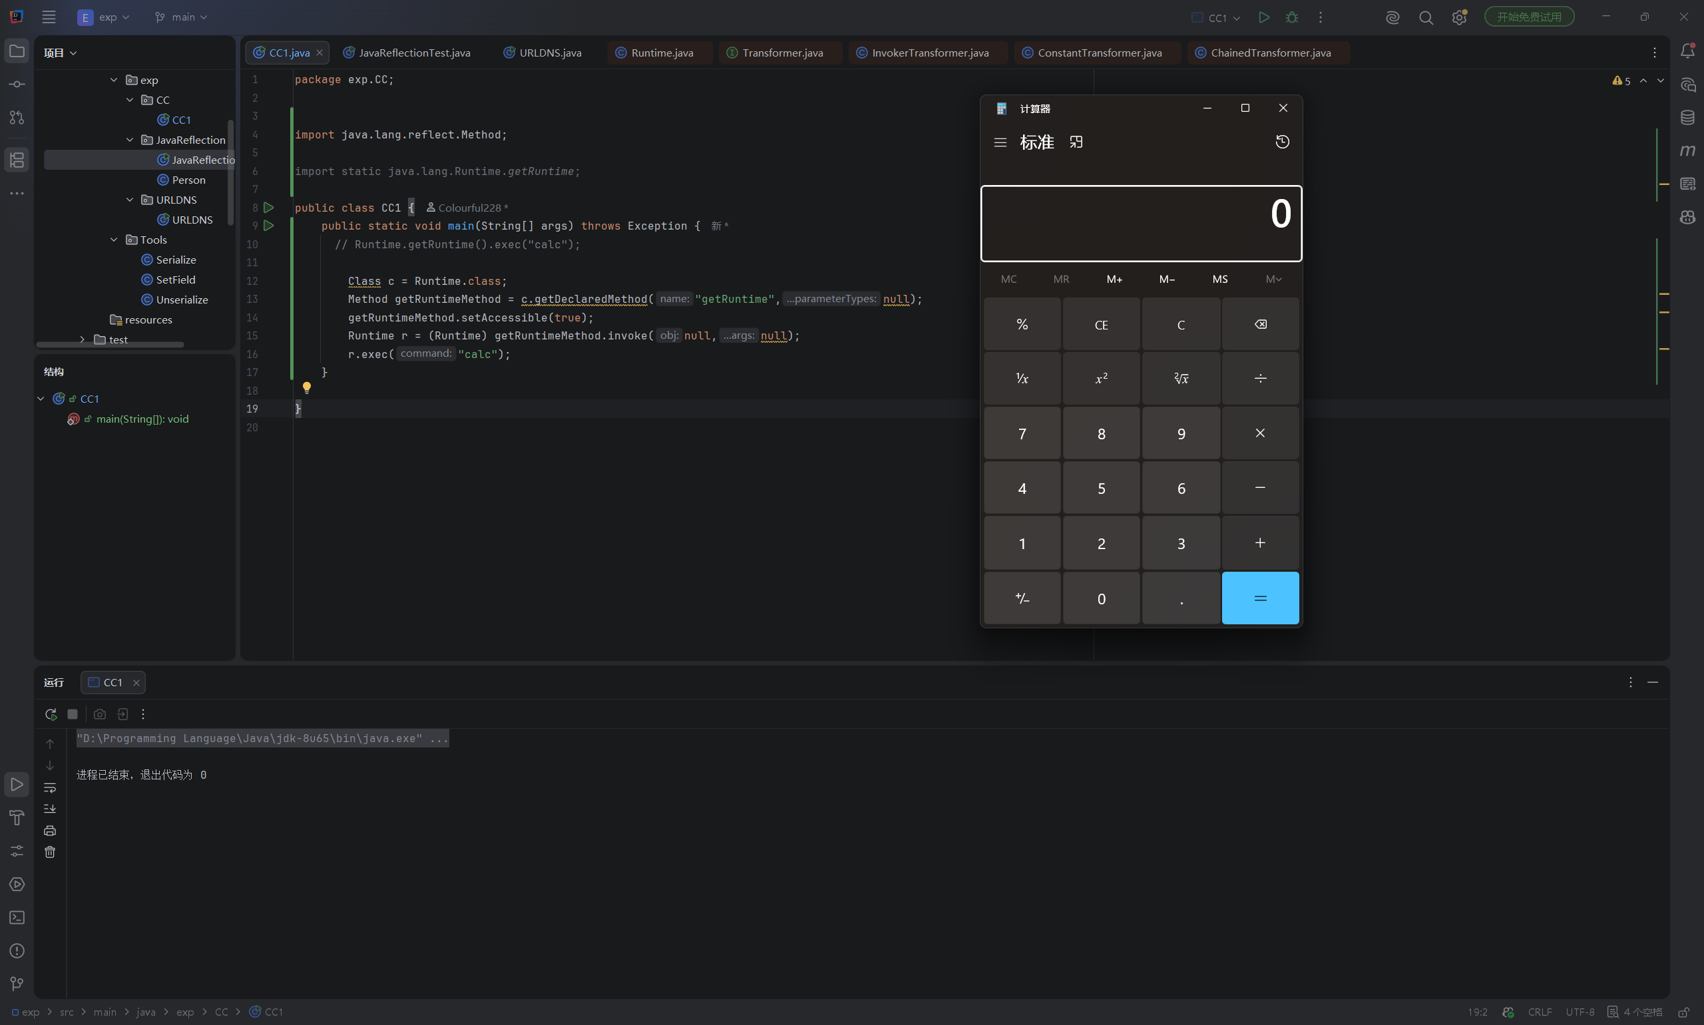This screenshot has height=1025, width=1704.
Task: Open the Pull Requests sidebar icon
Action: click(x=17, y=117)
